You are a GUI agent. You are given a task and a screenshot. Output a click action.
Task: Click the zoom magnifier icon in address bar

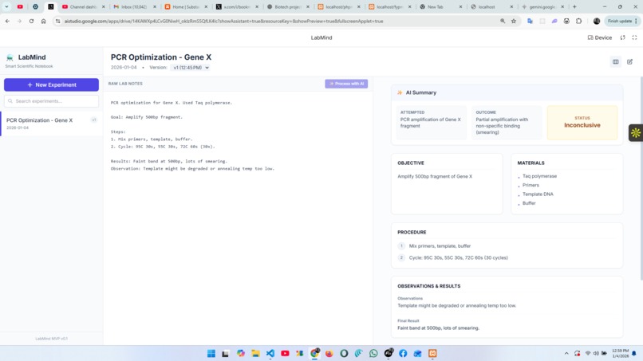pos(503,22)
